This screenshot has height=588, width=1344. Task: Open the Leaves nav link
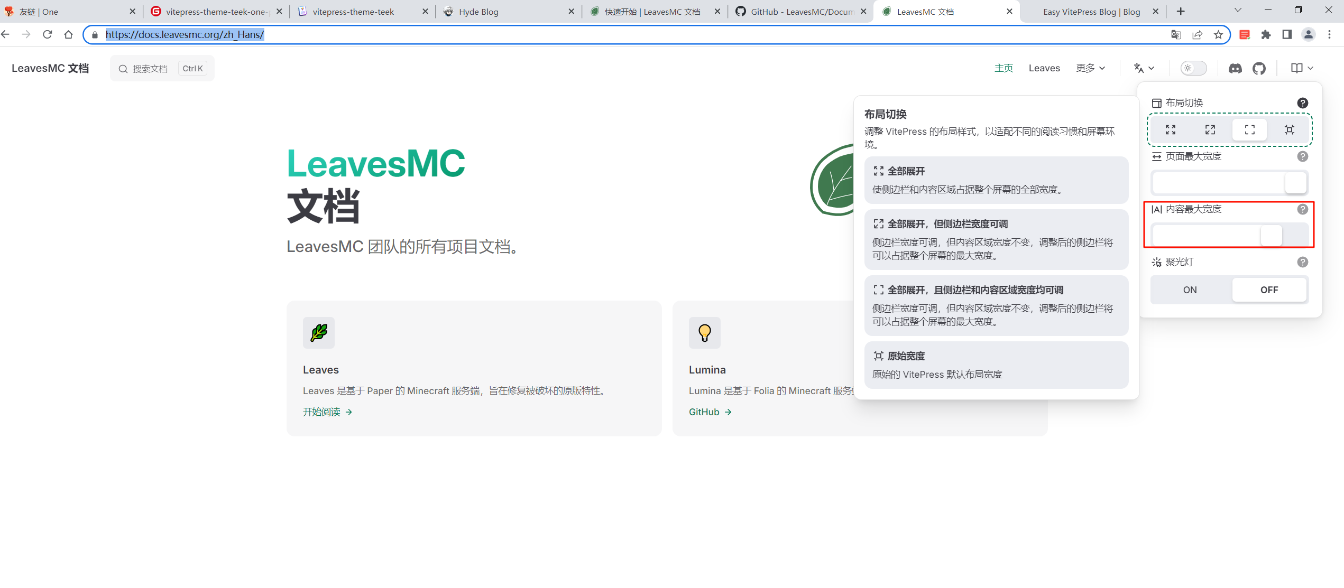point(1044,68)
